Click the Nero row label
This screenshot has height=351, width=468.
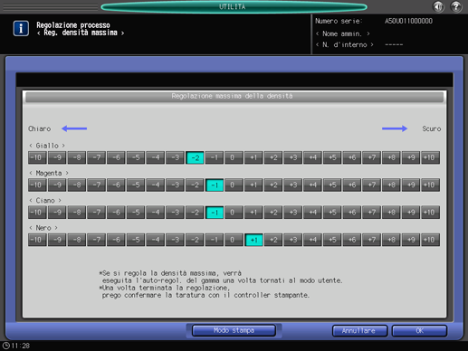pyautogui.click(x=43, y=228)
